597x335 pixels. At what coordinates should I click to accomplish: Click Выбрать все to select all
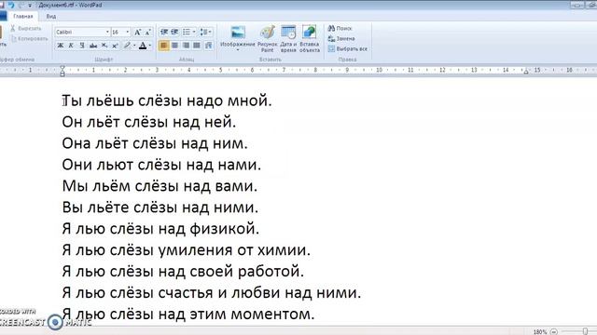[x=348, y=48]
